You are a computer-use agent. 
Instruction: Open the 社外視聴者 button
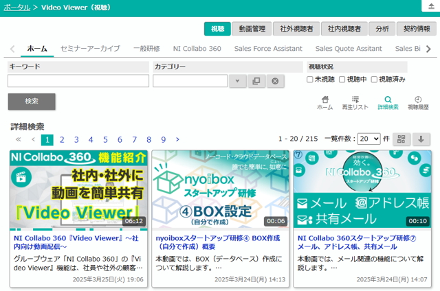pyautogui.click(x=296, y=29)
